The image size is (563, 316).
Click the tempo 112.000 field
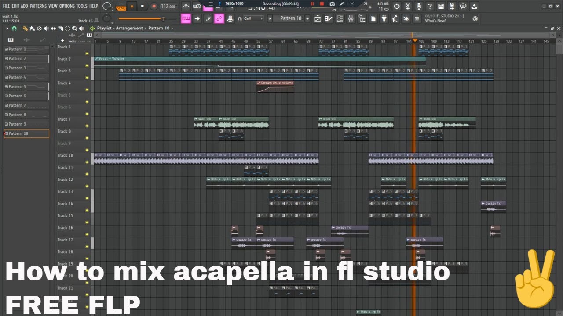(x=168, y=6)
